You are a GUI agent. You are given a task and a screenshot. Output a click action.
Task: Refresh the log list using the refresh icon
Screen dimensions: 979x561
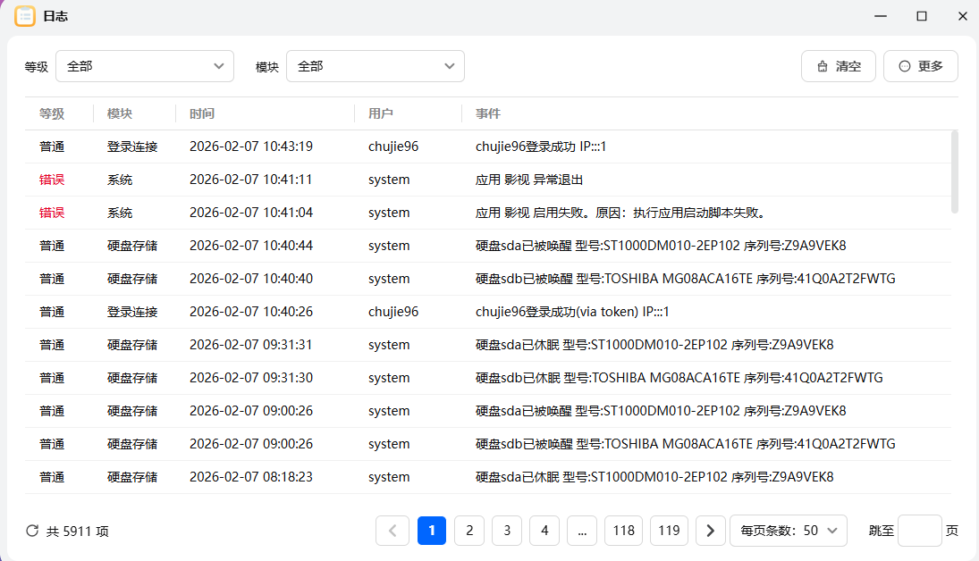[32, 530]
